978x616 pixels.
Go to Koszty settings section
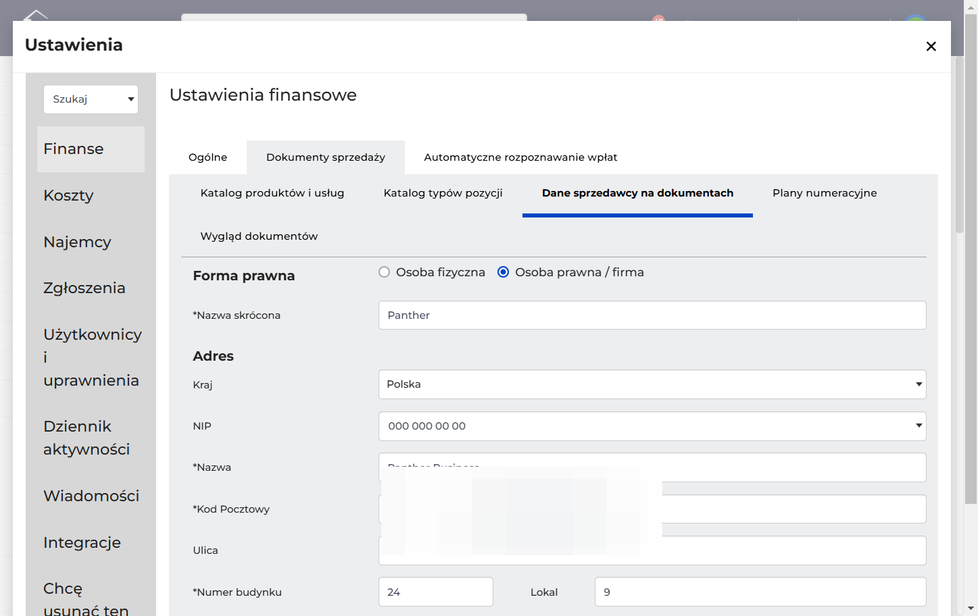click(x=68, y=195)
